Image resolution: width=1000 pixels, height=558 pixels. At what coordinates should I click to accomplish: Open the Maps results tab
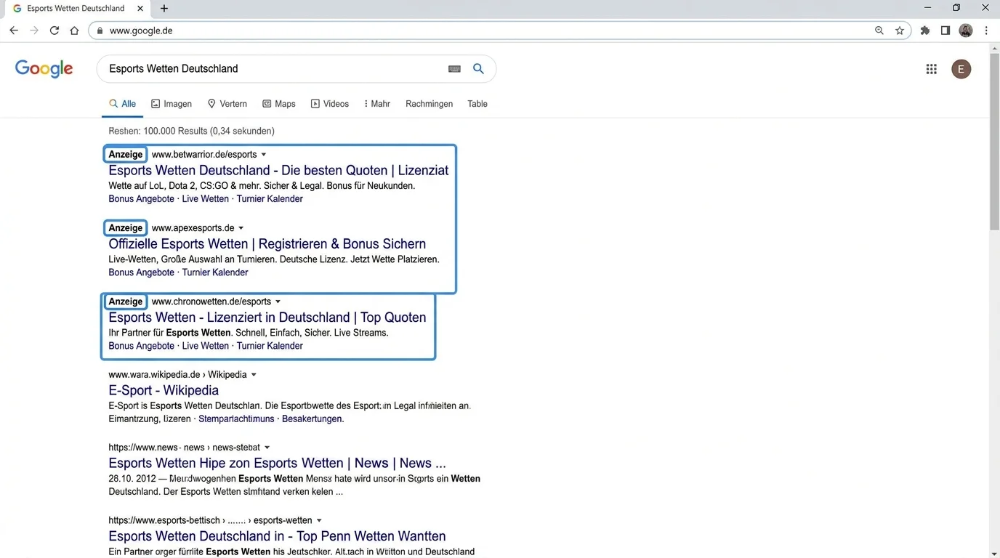point(279,104)
